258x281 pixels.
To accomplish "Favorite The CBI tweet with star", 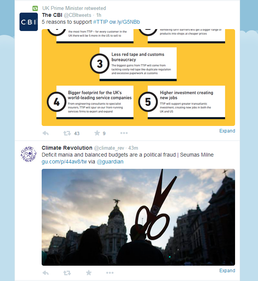I will tap(97, 133).
